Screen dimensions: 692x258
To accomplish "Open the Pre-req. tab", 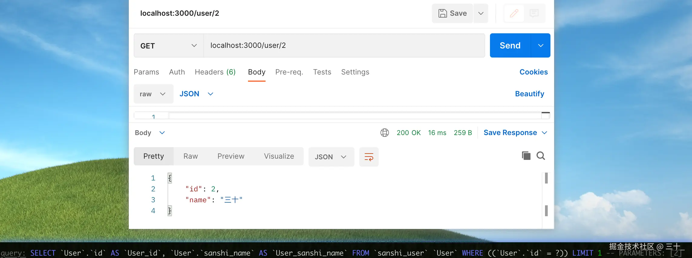I will tap(289, 72).
